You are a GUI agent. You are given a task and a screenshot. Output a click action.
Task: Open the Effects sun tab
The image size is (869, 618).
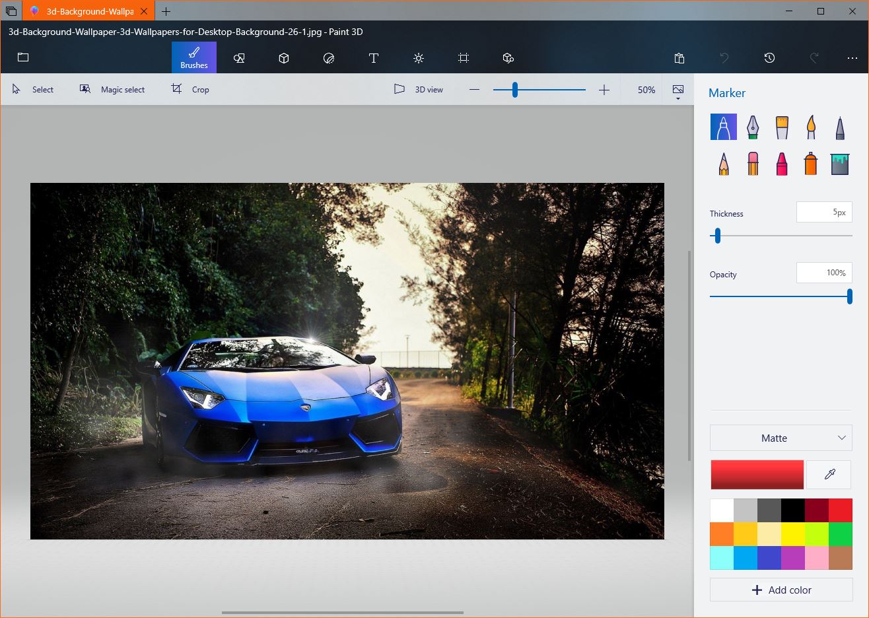tap(419, 58)
